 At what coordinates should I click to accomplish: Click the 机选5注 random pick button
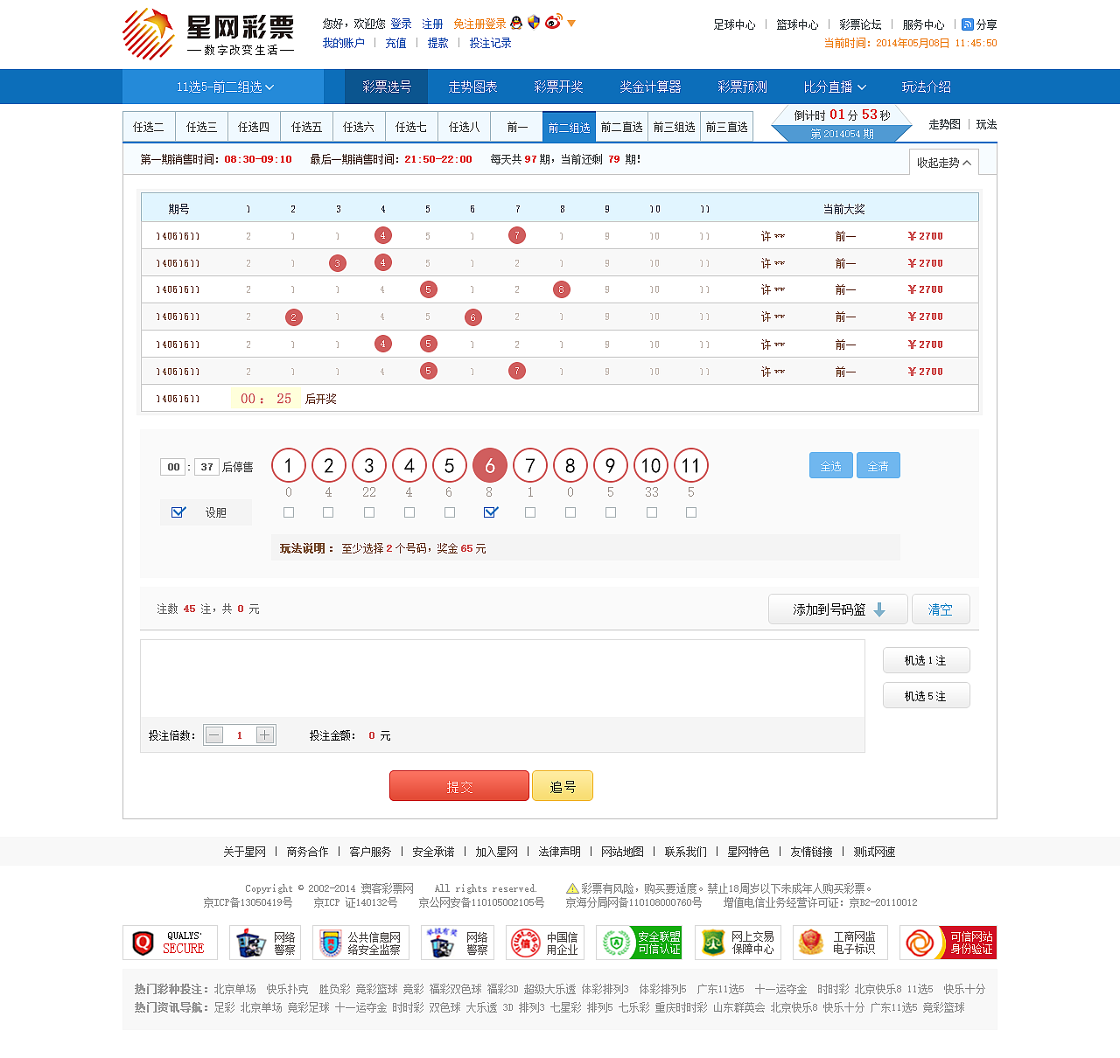(926, 694)
